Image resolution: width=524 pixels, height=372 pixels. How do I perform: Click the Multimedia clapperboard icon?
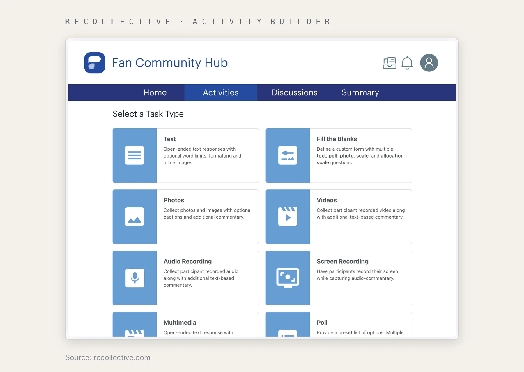134,333
